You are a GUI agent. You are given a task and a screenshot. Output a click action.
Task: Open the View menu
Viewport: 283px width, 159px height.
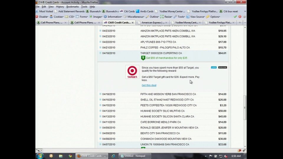[51, 7]
